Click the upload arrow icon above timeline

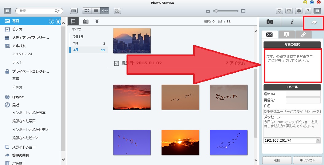pyautogui.click(x=97, y=21)
